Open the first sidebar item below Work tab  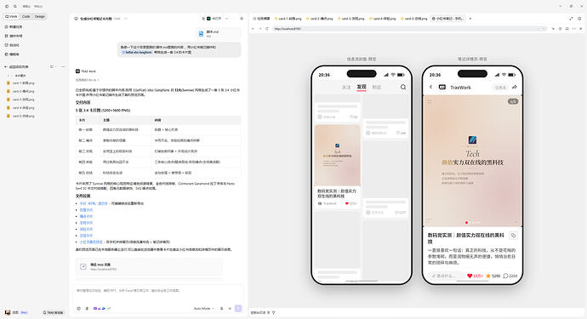(x=14, y=27)
